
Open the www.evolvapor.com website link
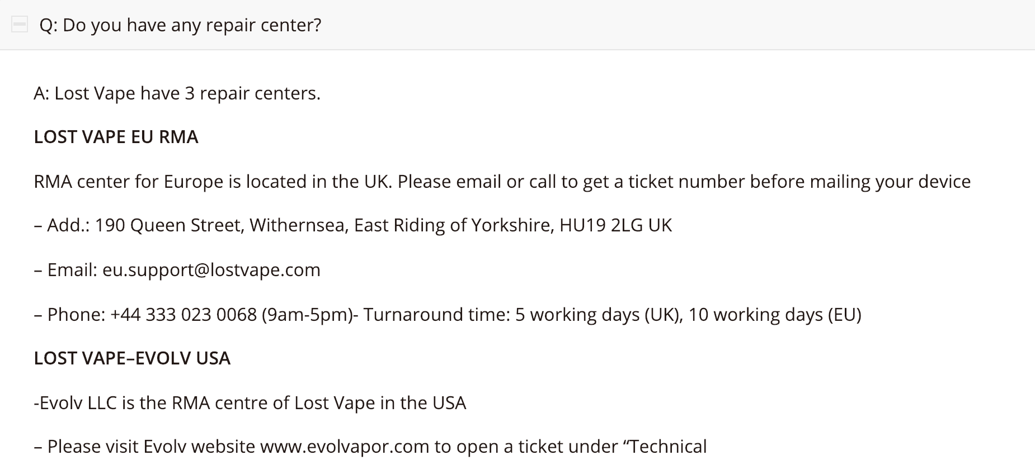(345, 447)
